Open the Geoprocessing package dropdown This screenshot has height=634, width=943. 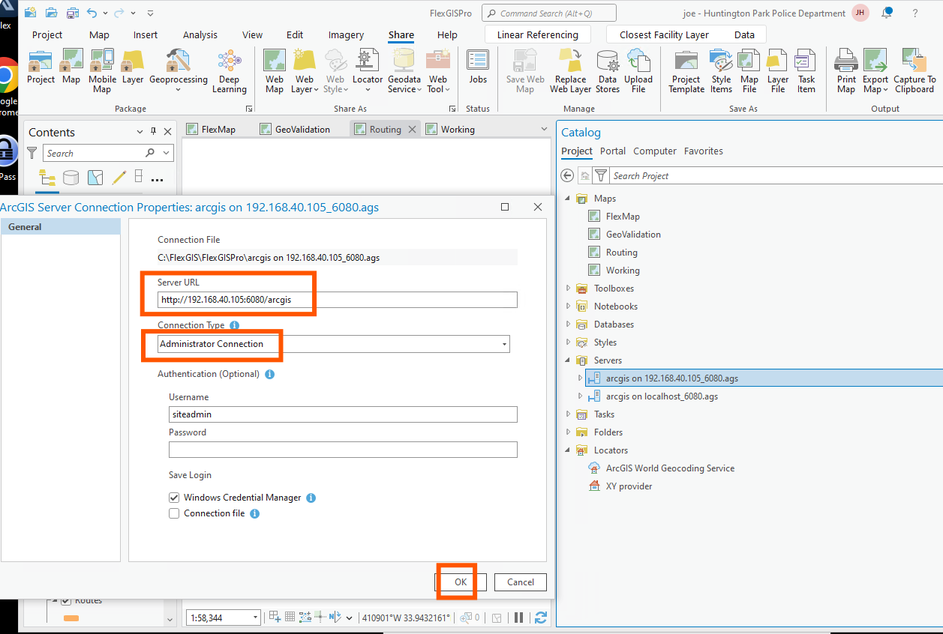pos(179,89)
